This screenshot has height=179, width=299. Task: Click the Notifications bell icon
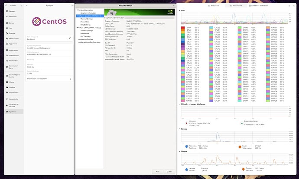tap(7, 55)
